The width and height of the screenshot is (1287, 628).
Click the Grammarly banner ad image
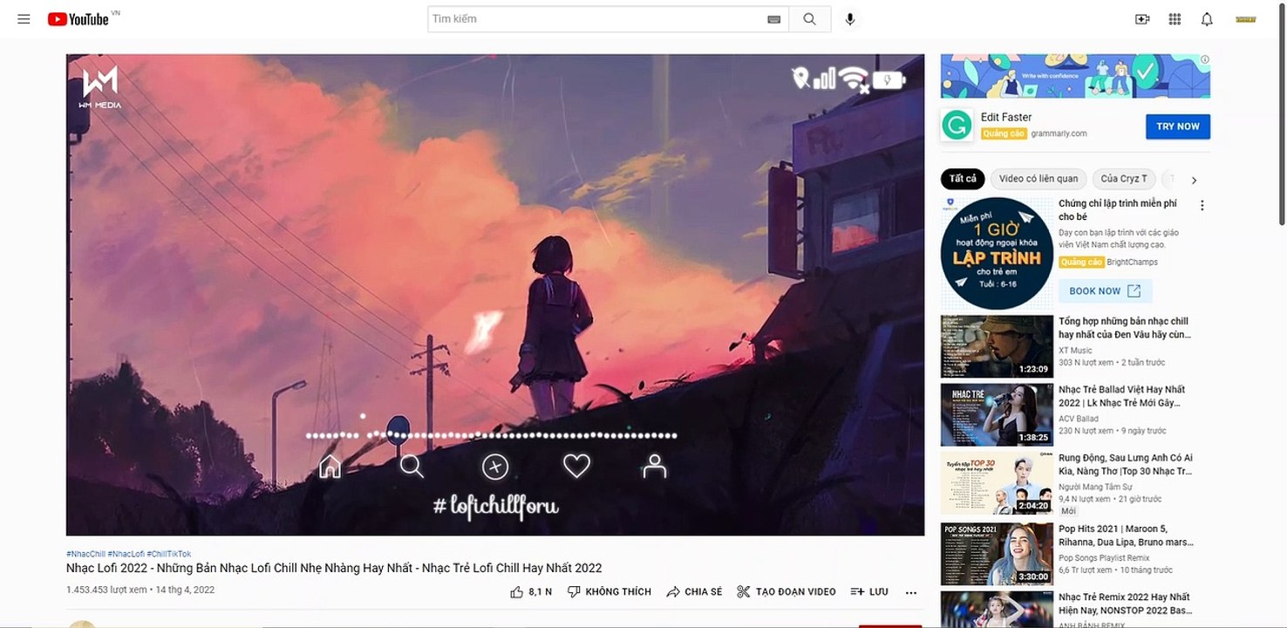[1075, 76]
